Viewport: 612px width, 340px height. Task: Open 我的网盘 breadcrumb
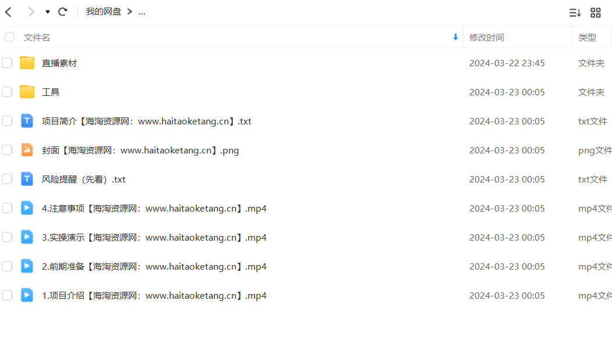(104, 12)
